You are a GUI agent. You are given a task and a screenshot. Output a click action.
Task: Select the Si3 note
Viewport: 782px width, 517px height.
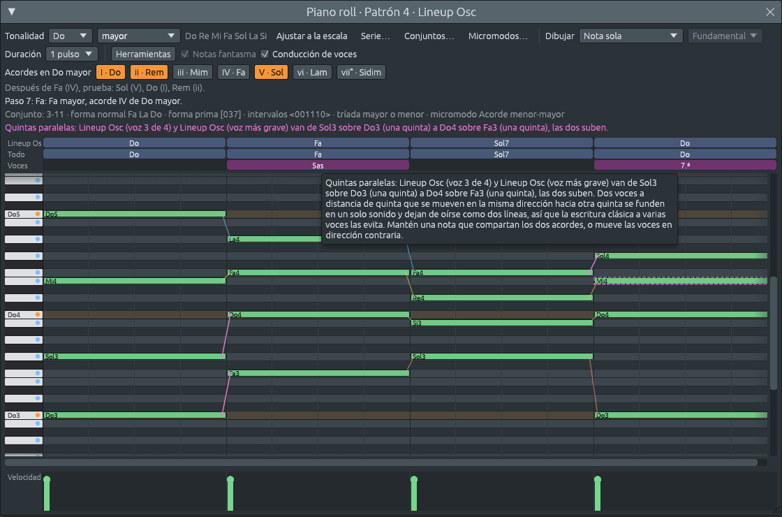click(x=501, y=323)
